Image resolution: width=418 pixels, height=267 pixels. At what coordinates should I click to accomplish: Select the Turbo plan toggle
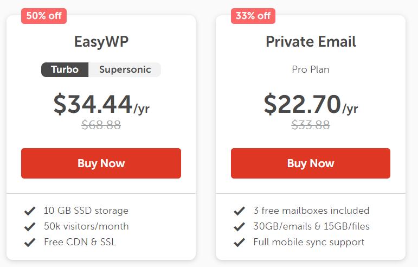click(x=65, y=69)
